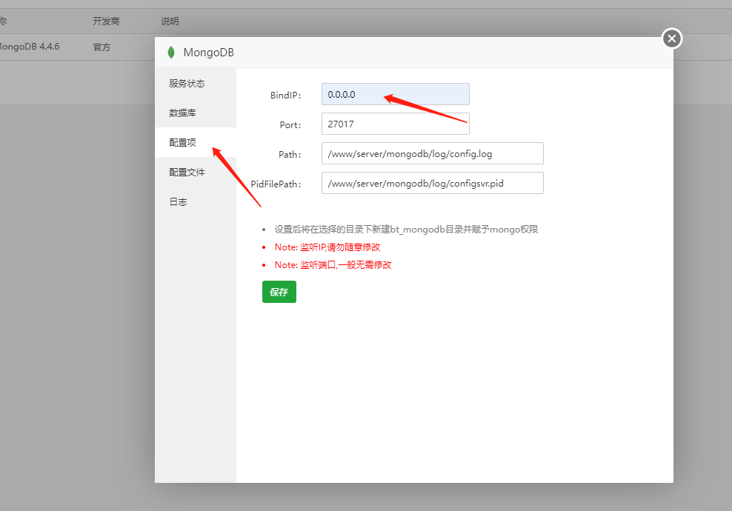Focus the BindIP input field

pyautogui.click(x=396, y=94)
